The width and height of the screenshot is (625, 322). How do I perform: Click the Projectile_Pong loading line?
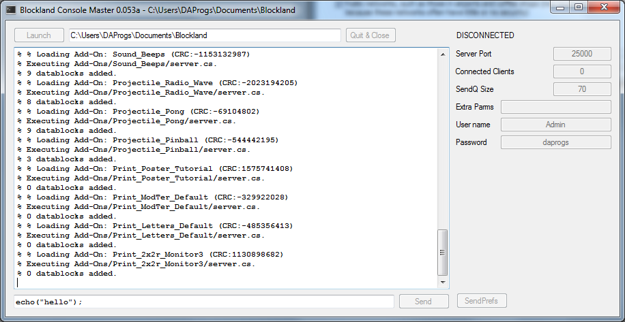139,112
